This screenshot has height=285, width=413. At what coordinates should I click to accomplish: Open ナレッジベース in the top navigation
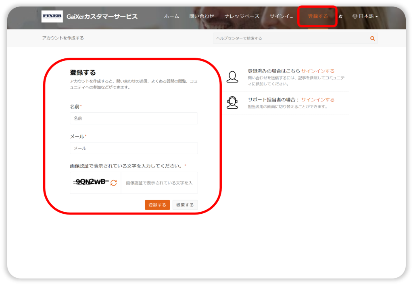242,17
